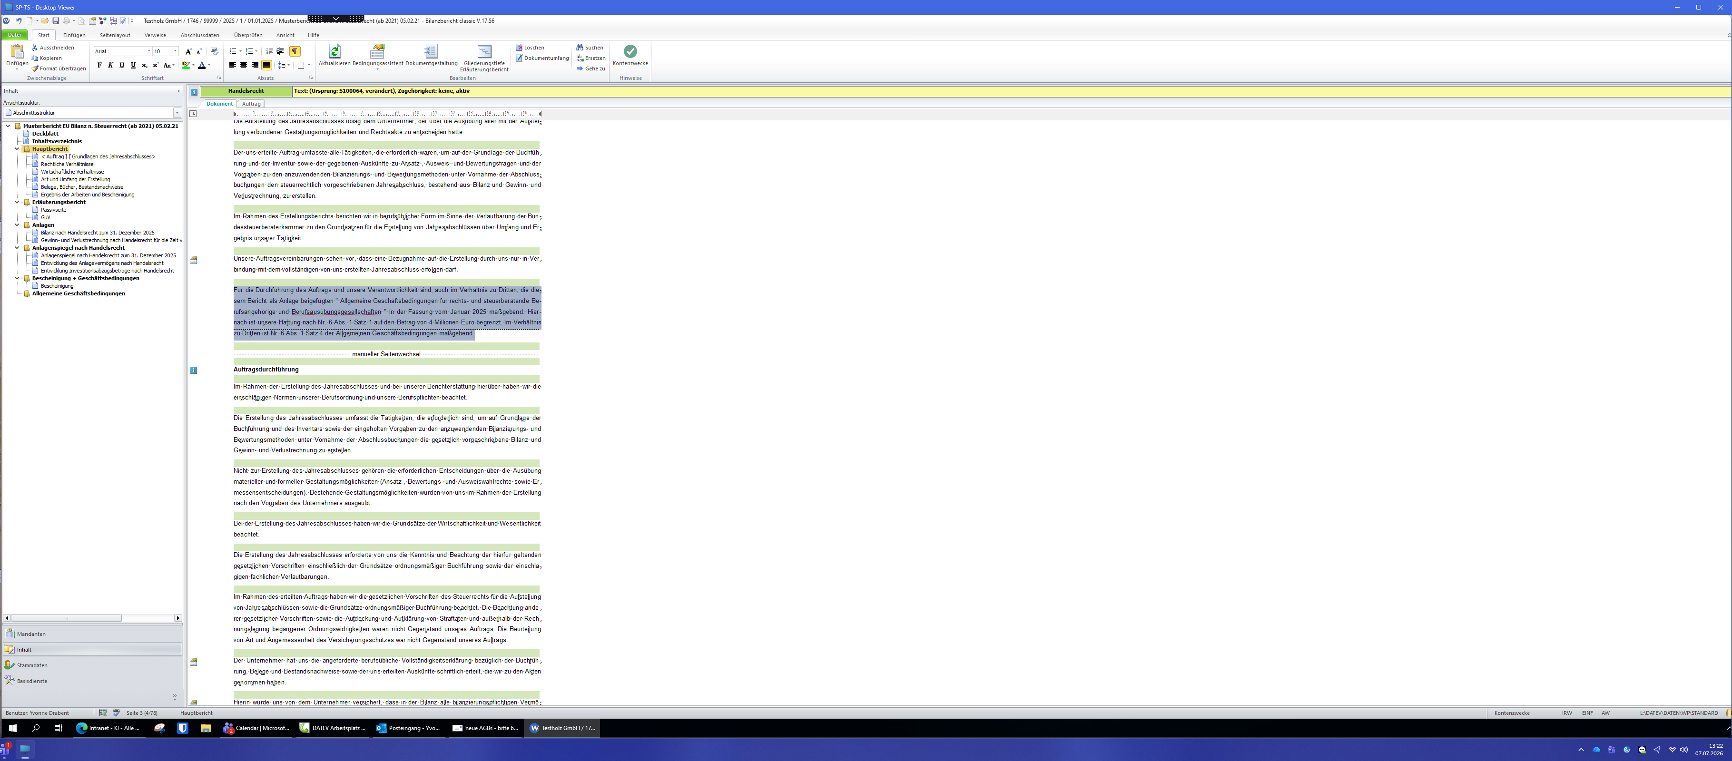Image resolution: width=1732 pixels, height=761 pixels.
Task: Click Ersetzen in the ribbon
Action: tap(591, 59)
